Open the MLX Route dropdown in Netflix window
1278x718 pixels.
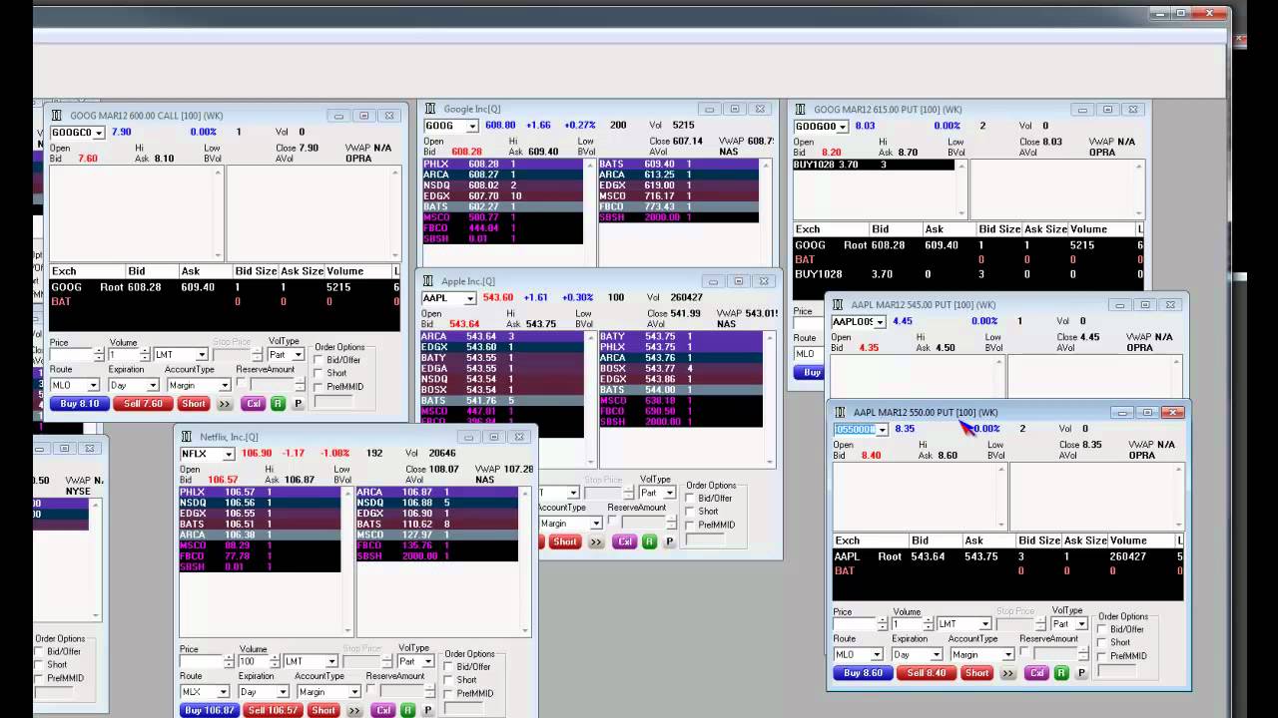(224, 692)
